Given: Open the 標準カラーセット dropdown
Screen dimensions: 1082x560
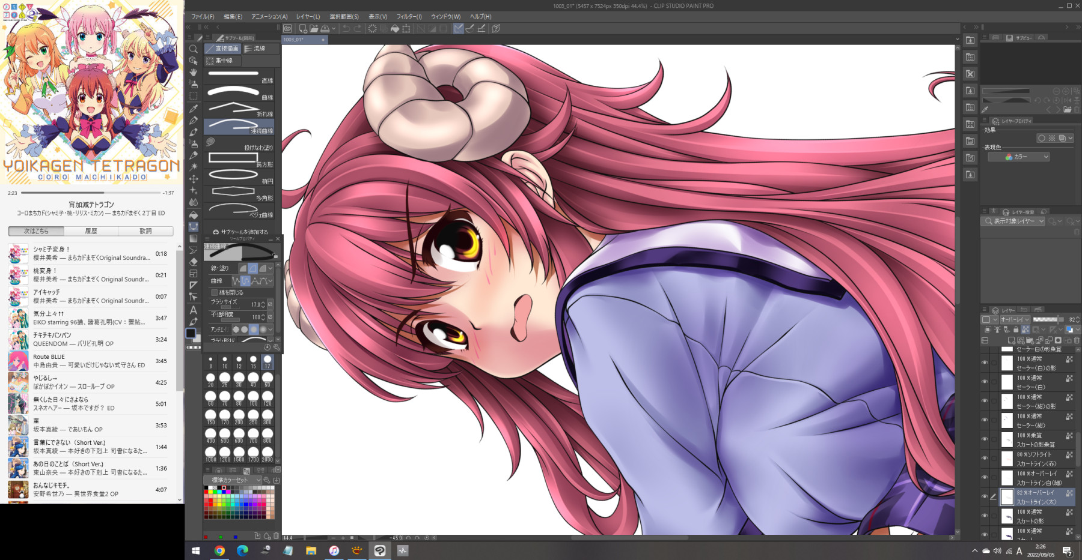Looking at the screenshot, I should [233, 480].
